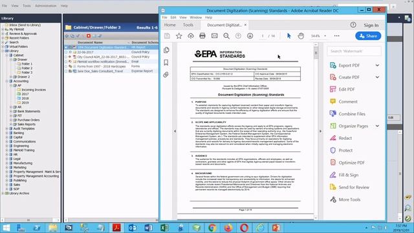The height and width of the screenshot is (233, 414).
Task: Tick the checkbox for FileHold workflow notification row
Action: (66, 61)
